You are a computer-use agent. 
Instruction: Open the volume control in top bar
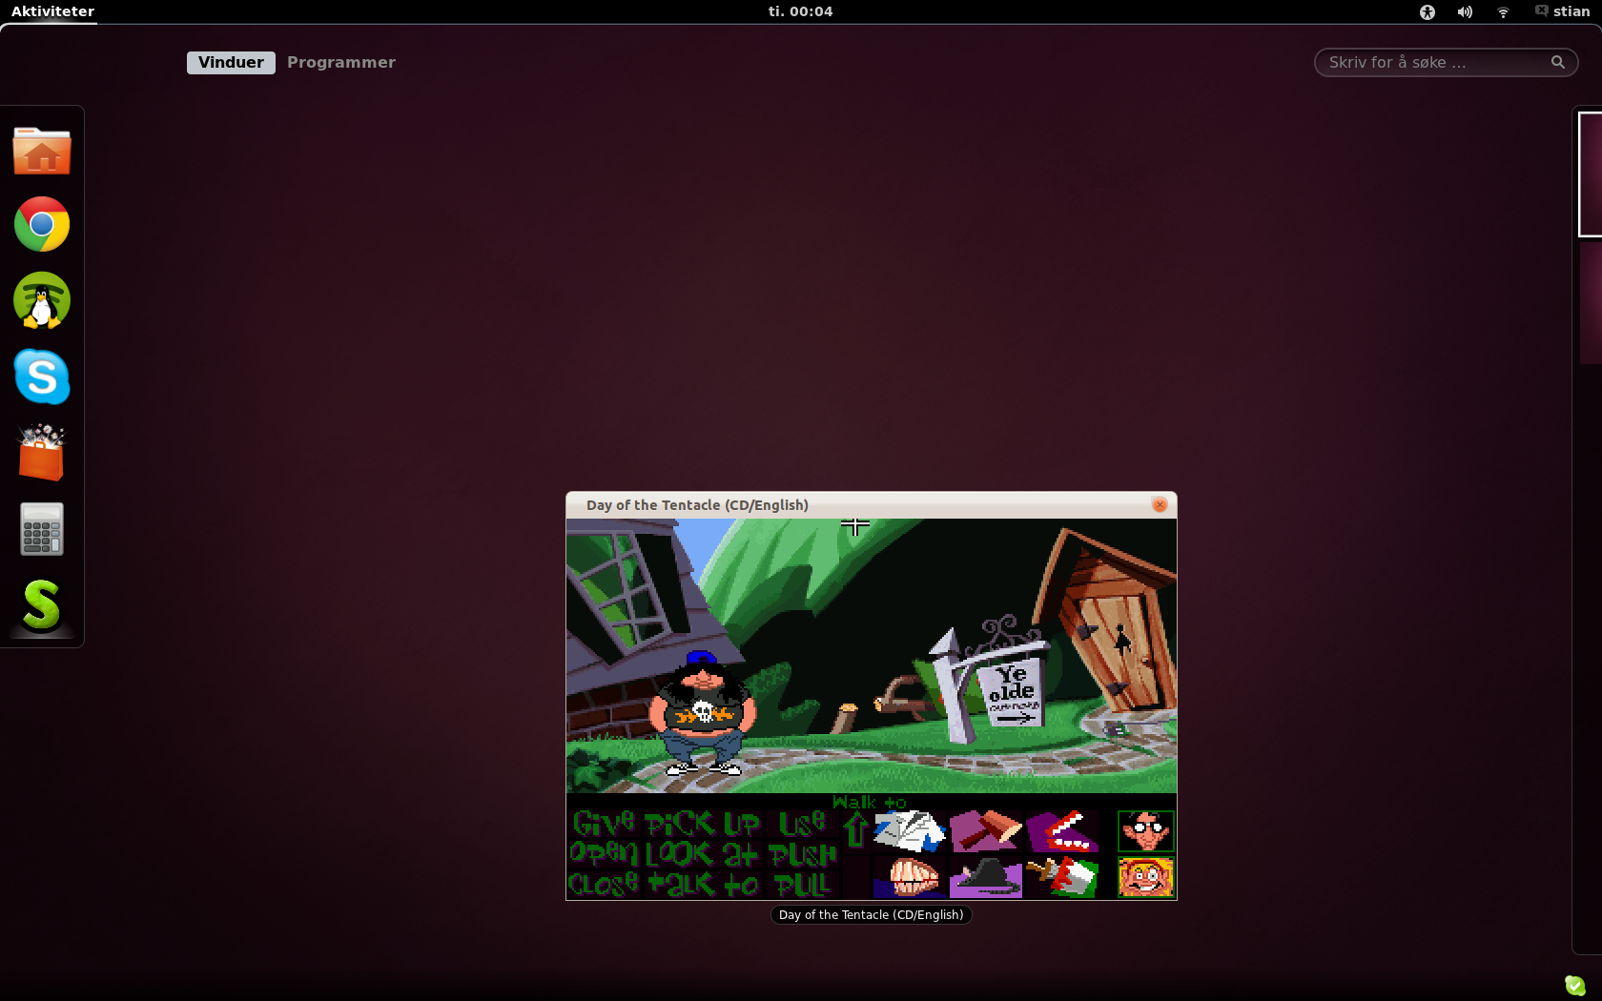point(1465,11)
